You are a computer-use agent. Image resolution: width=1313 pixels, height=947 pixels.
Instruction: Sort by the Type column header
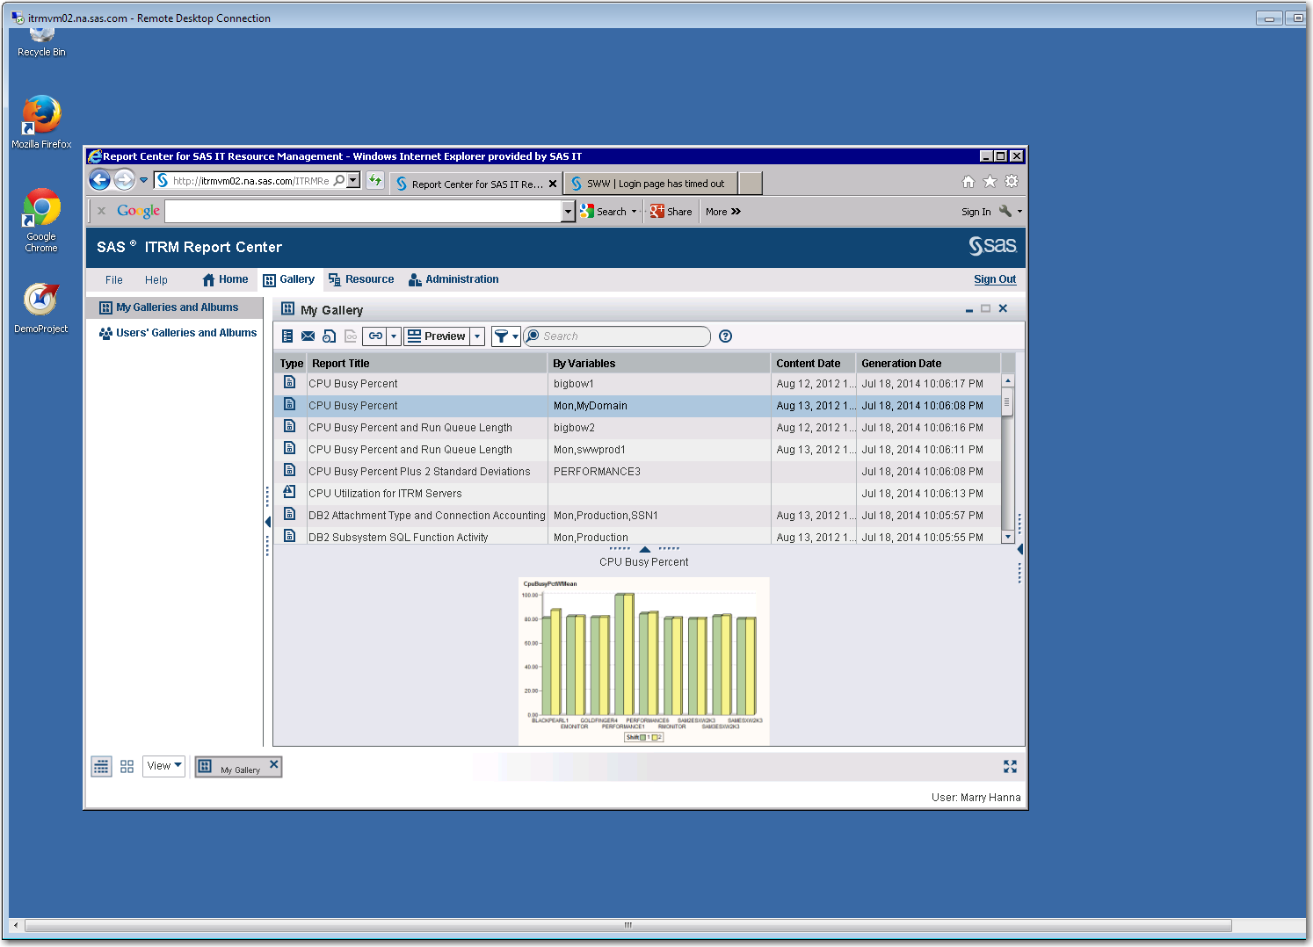[291, 363]
